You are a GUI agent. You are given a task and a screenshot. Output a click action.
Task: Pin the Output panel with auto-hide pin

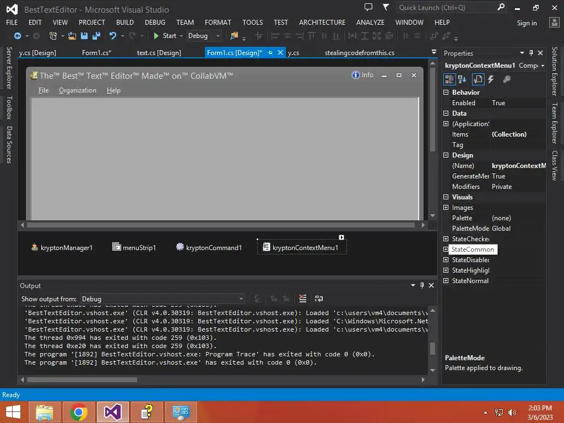point(422,285)
